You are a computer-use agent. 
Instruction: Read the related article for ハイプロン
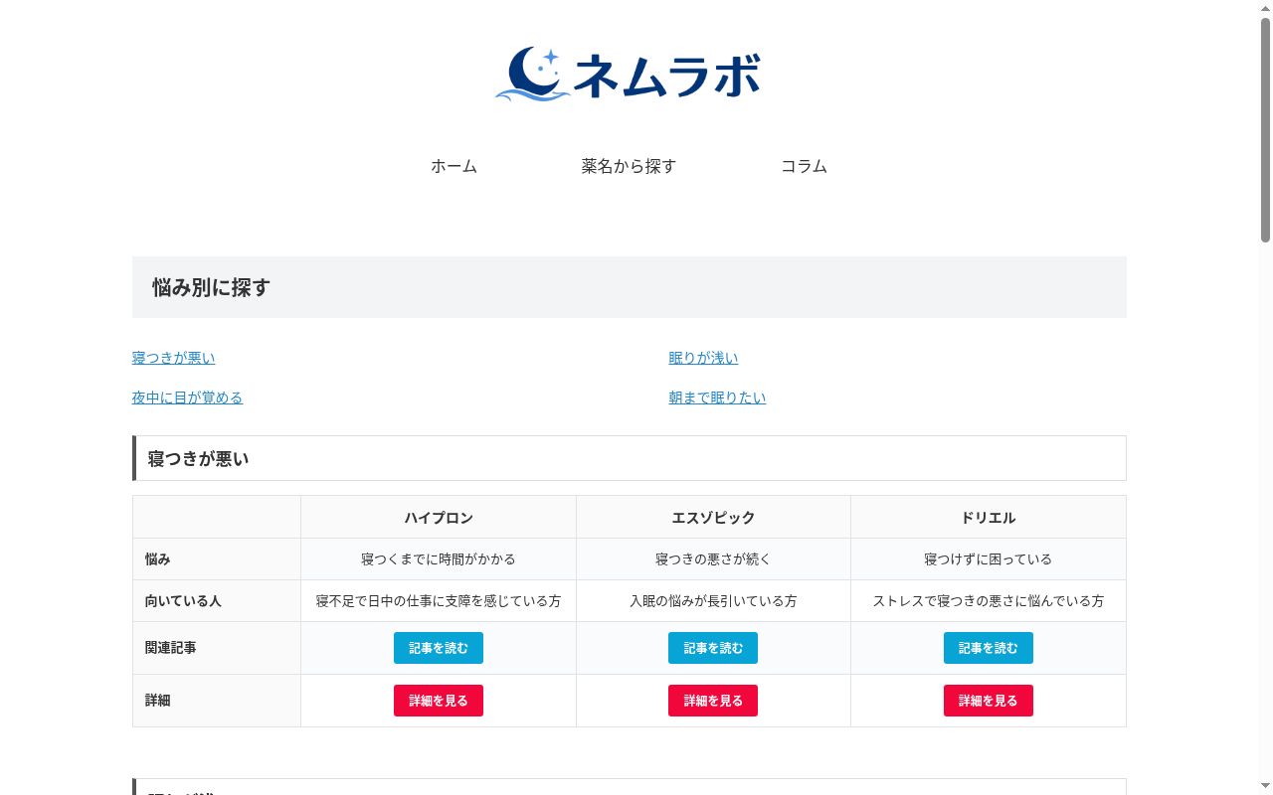pyautogui.click(x=439, y=648)
